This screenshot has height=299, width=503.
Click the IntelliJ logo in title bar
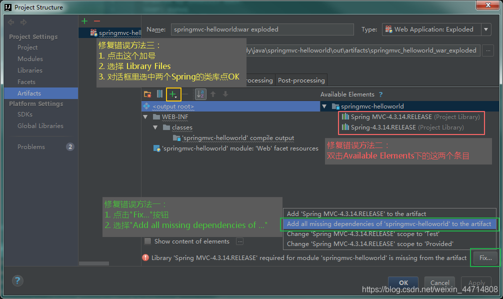pyautogui.click(x=8, y=7)
